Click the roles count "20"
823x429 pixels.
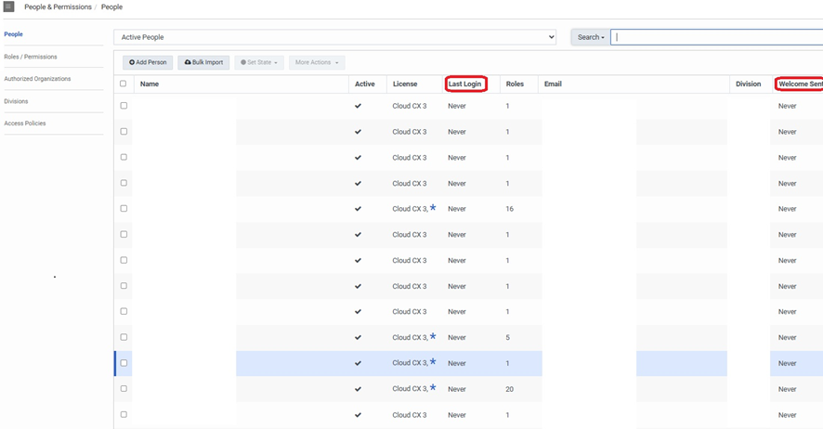[510, 389]
